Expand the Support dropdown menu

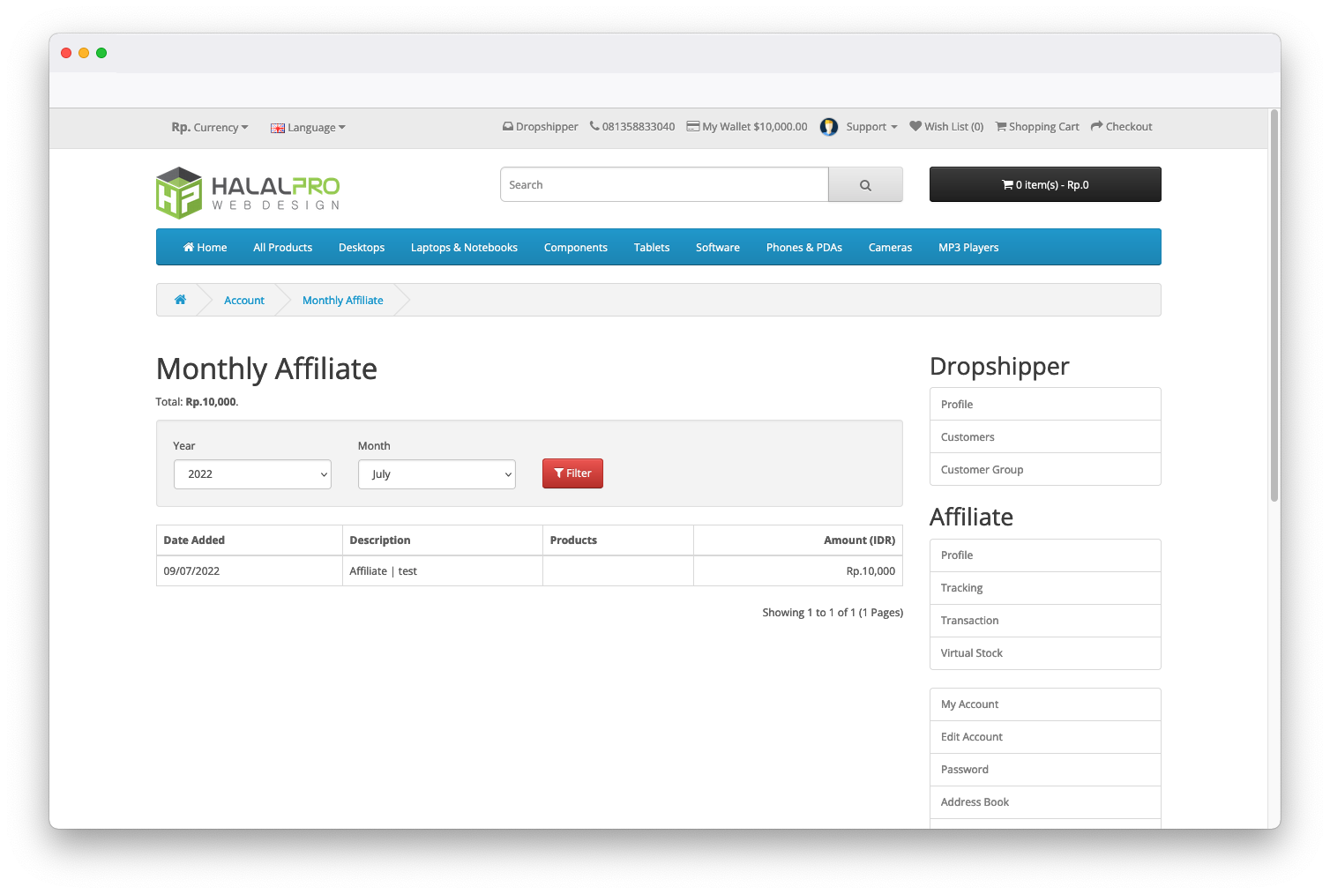tap(866, 126)
